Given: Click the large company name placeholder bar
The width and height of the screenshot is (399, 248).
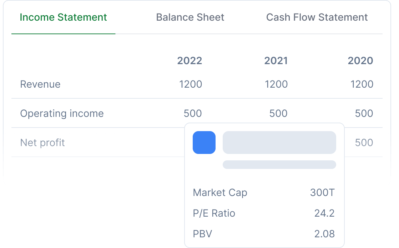Looking at the screenshot, I should pos(279,143).
